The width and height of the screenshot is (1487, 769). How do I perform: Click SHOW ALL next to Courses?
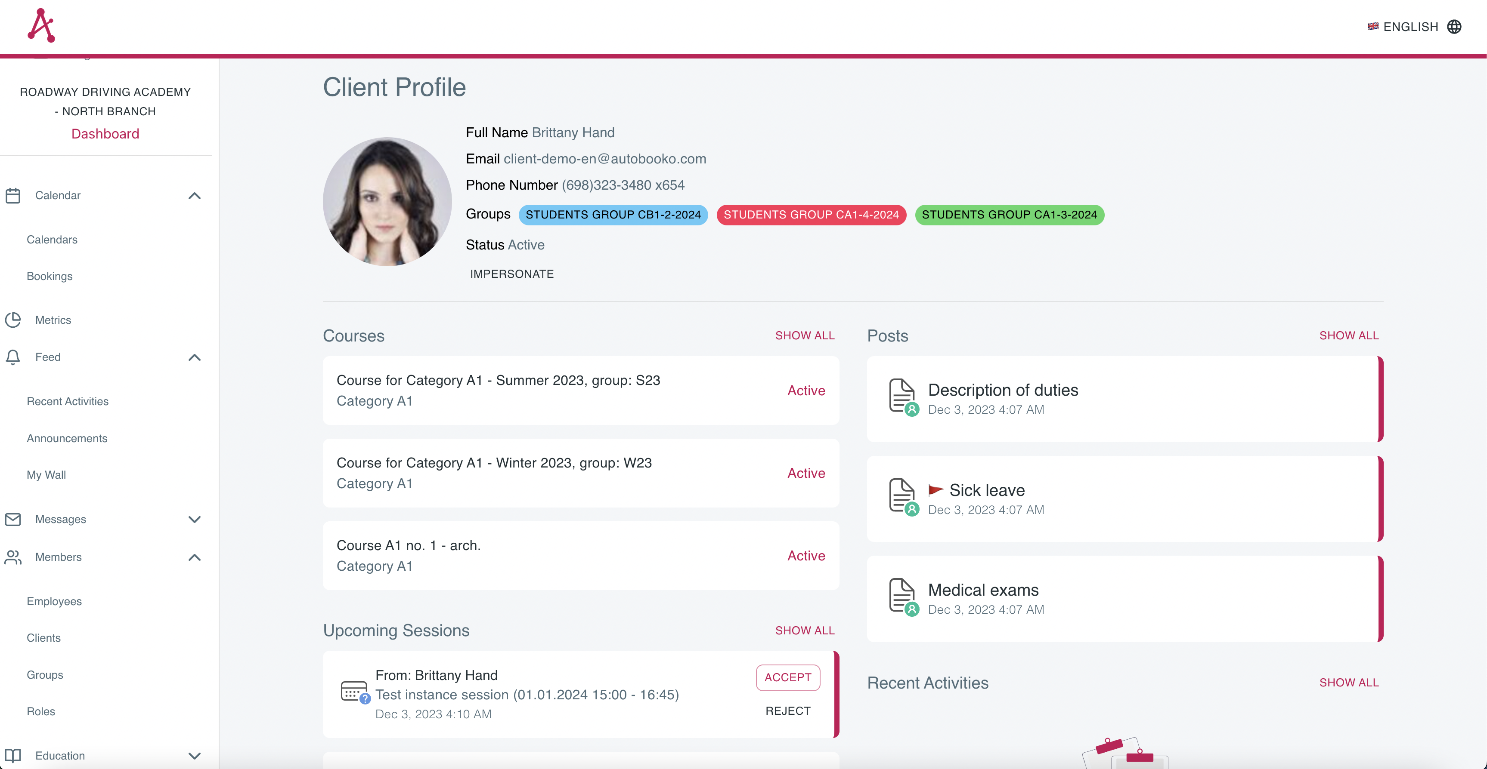[805, 335]
